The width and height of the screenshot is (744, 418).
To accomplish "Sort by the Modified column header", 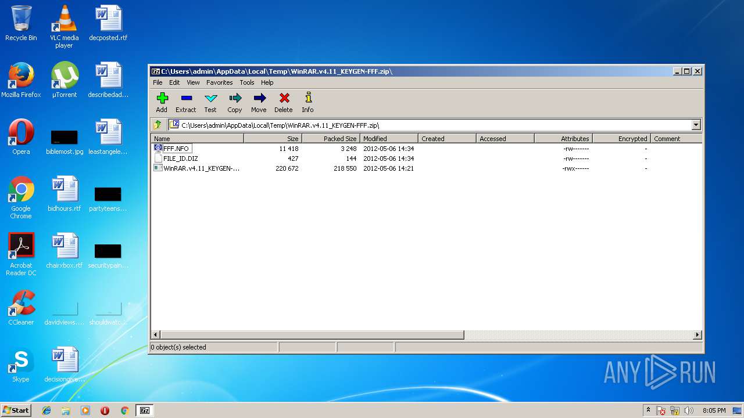I will (389, 139).
